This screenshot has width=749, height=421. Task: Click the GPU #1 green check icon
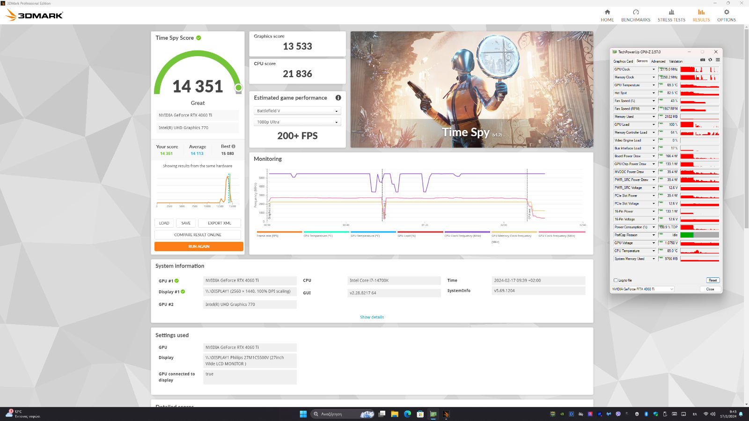(x=176, y=281)
